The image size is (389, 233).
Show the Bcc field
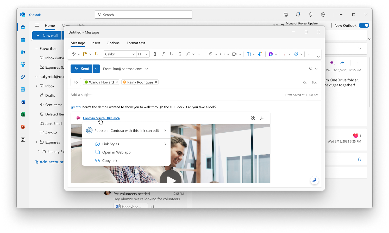tap(314, 82)
